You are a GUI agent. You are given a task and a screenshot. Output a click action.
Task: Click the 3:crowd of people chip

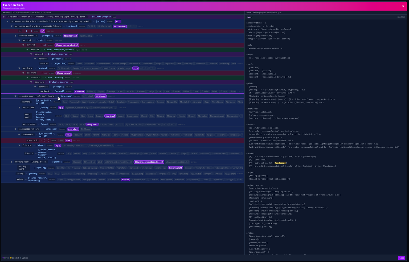pyautogui.click(x=108, y=68)
